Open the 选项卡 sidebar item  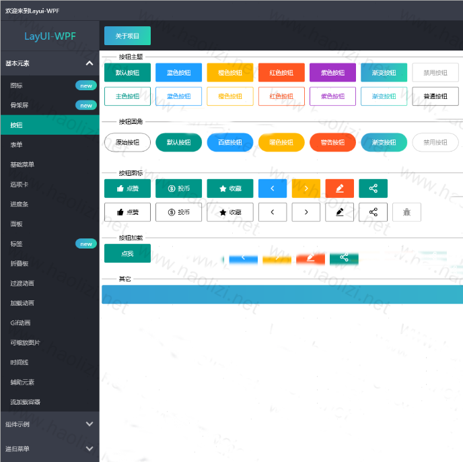[50, 185]
